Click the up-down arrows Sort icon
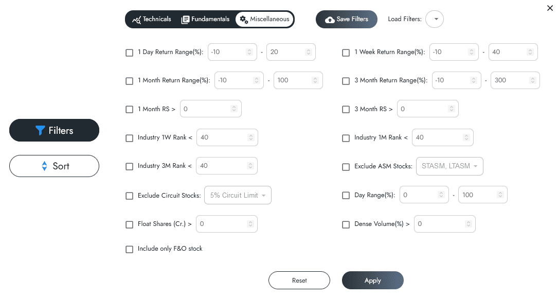 click(44, 166)
